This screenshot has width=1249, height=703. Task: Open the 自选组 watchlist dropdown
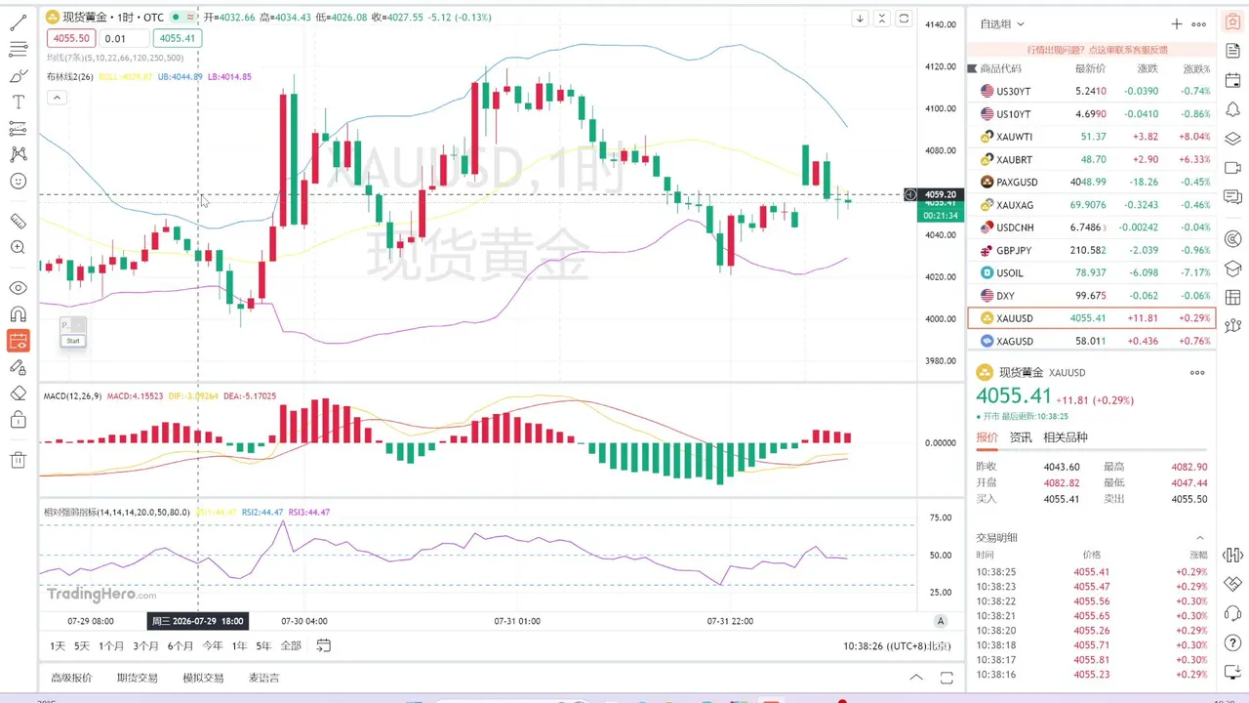pyautogui.click(x=1002, y=23)
